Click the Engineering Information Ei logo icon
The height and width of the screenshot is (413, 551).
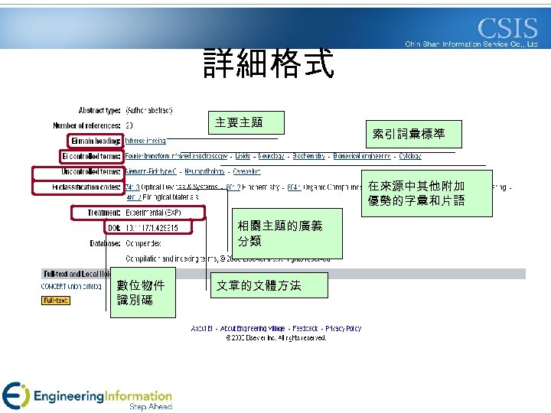[x=16, y=395]
